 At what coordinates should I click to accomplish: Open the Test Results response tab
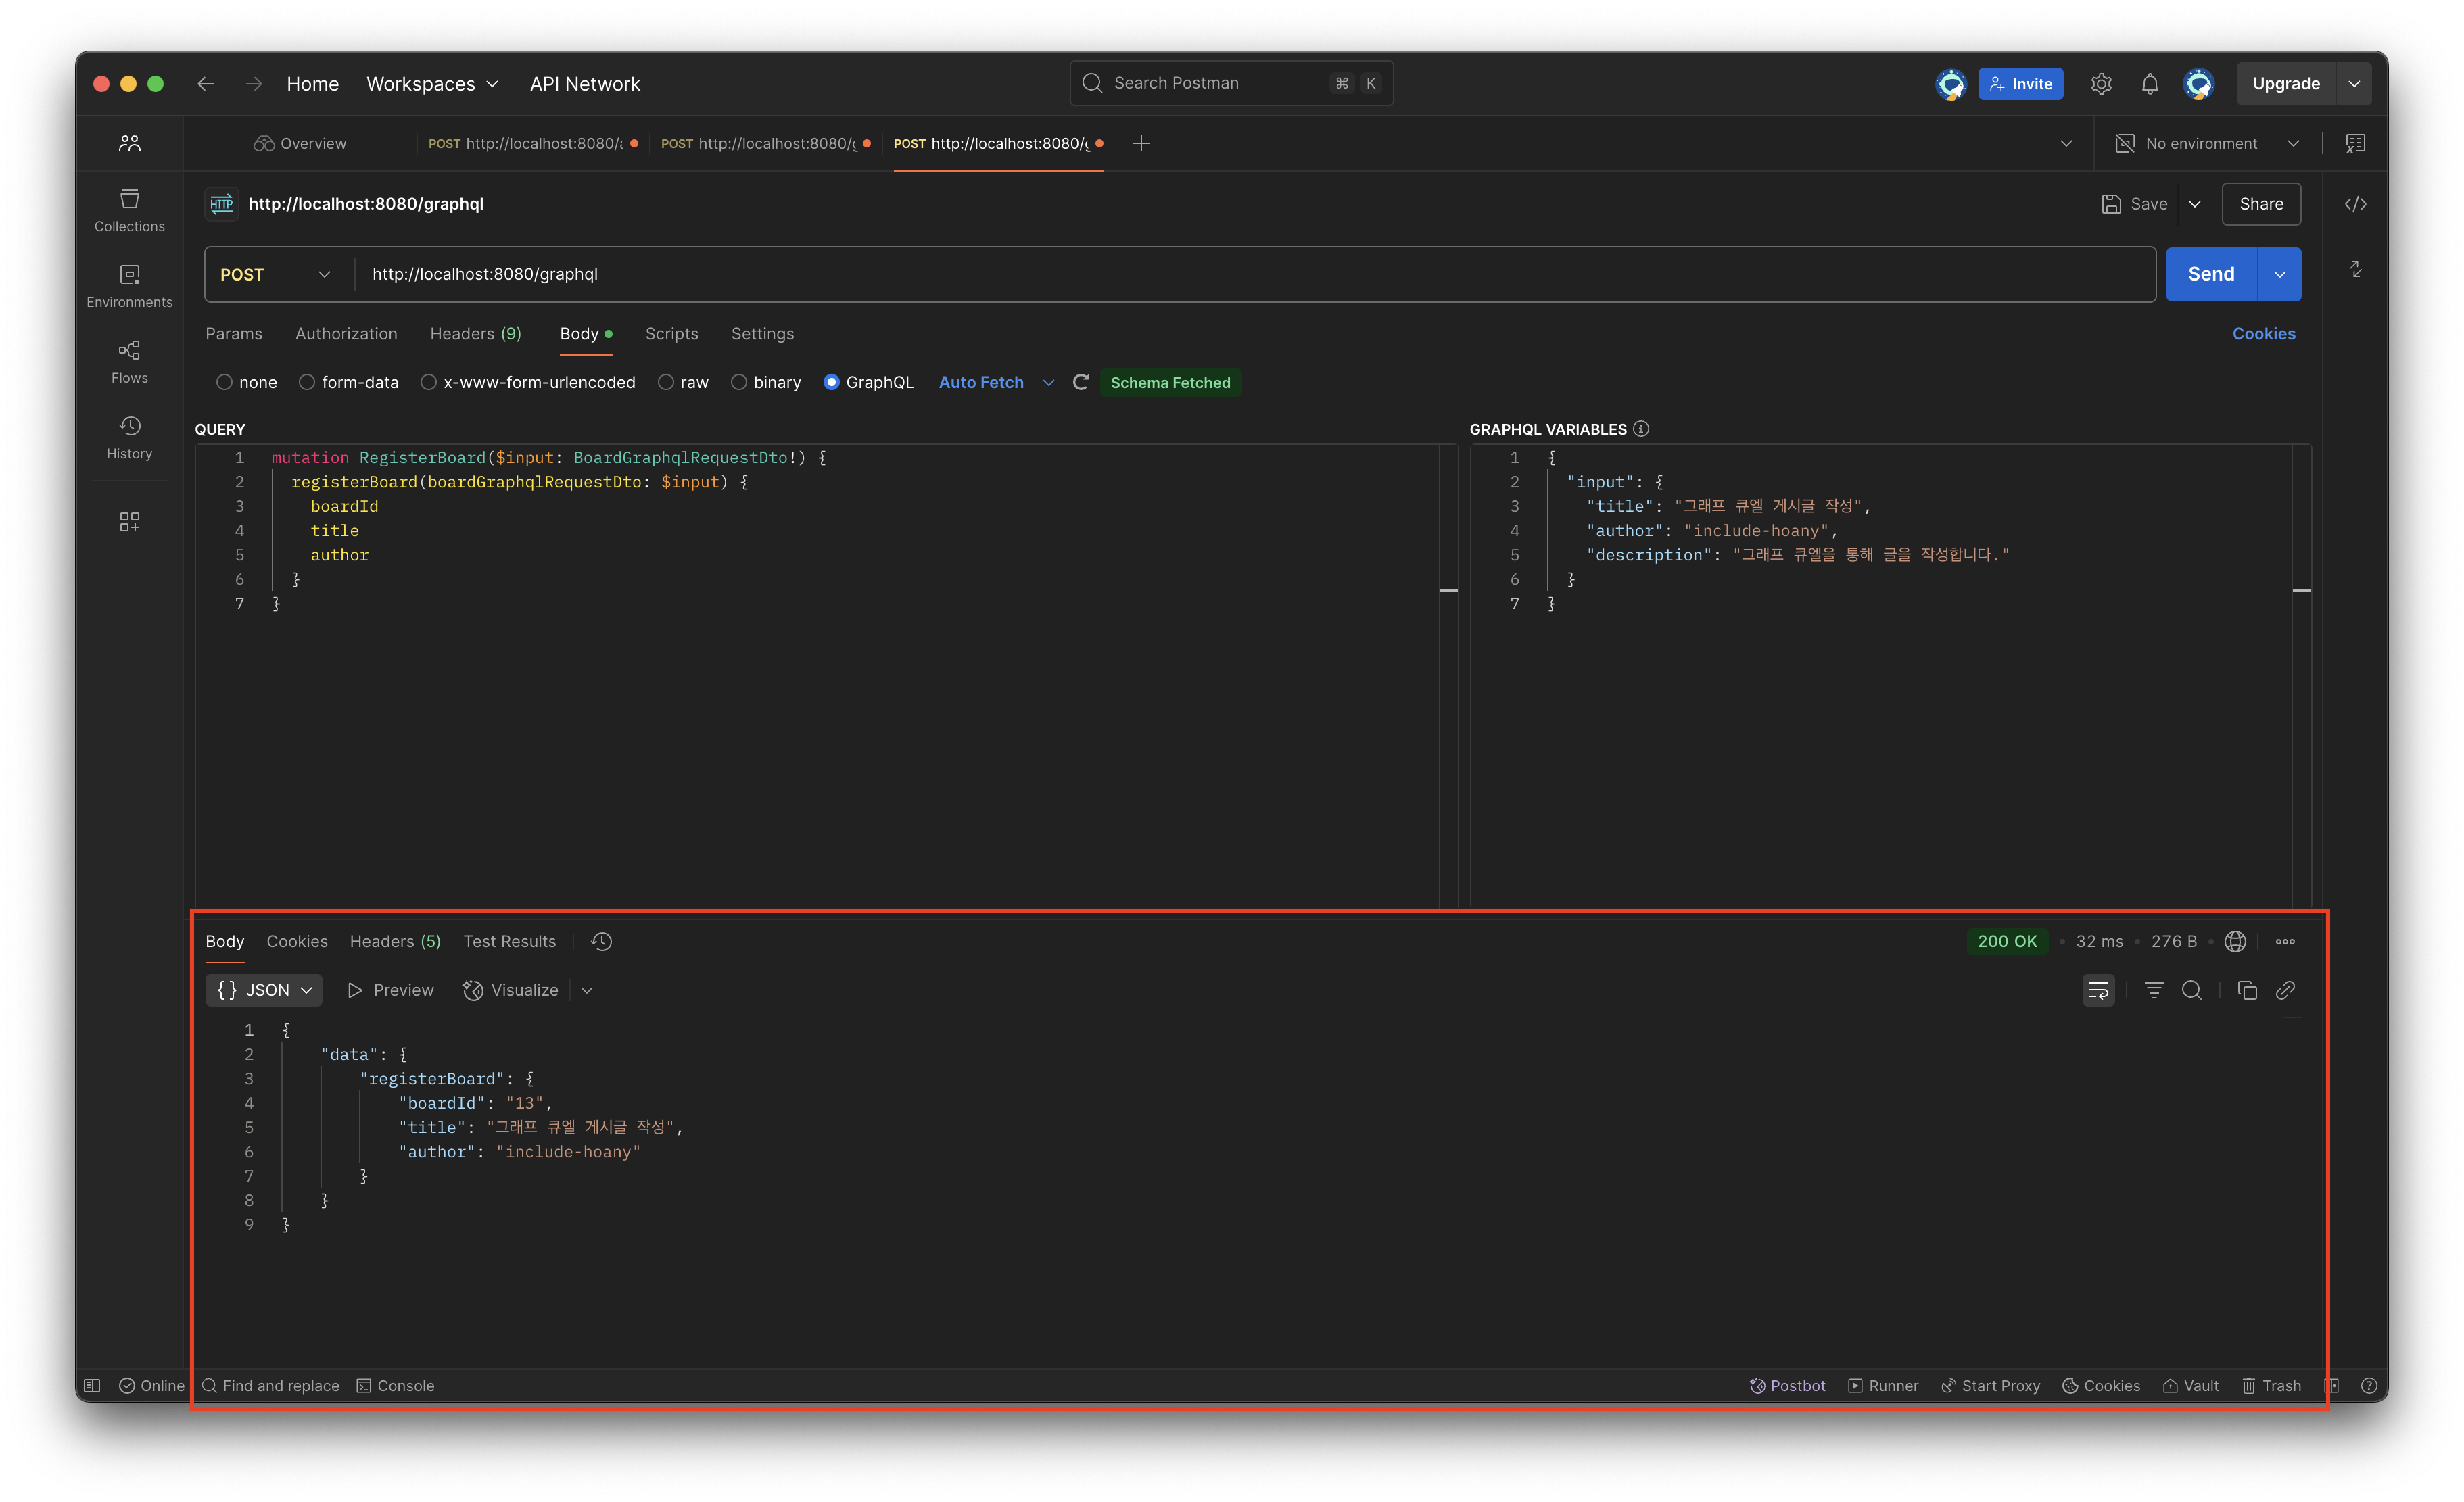509,941
